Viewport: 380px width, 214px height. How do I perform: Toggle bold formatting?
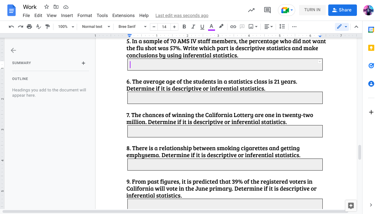click(184, 27)
